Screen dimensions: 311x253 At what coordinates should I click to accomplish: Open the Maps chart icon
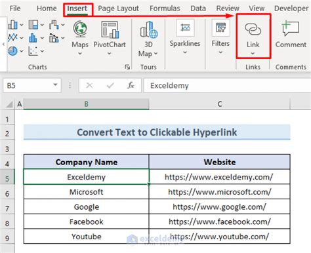click(x=80, y=29)
